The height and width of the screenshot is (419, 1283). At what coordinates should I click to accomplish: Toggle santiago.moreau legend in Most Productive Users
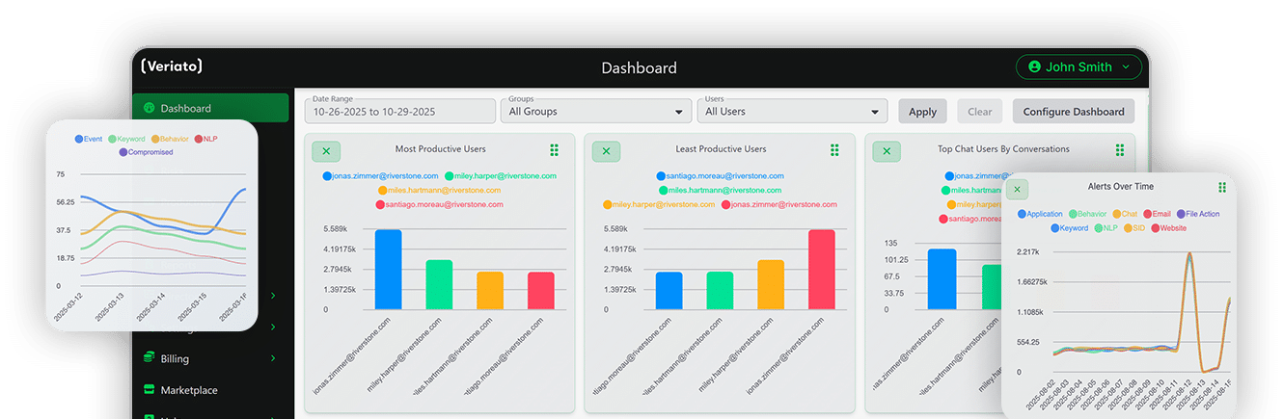tap(439, 205)
